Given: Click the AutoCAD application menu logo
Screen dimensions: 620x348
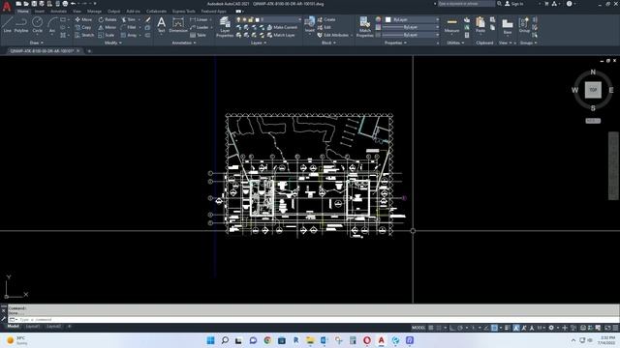Looking at the screenshot, I should click(x=7, y=7).
